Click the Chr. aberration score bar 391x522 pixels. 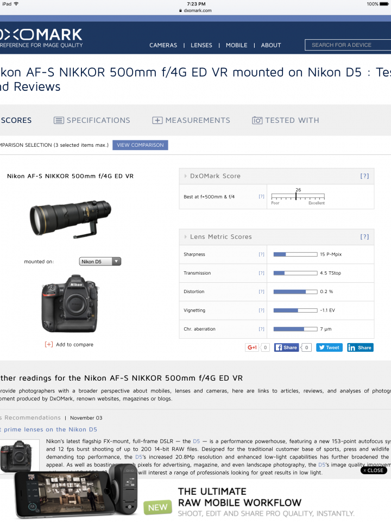click(x=295, y=329)
